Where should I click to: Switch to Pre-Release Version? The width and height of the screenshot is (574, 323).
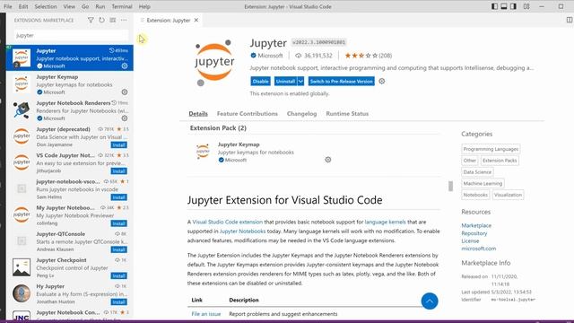[341, 82]
